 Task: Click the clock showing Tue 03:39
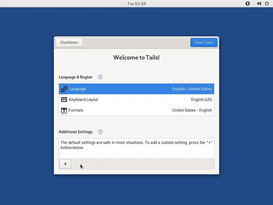pos(136,4)
